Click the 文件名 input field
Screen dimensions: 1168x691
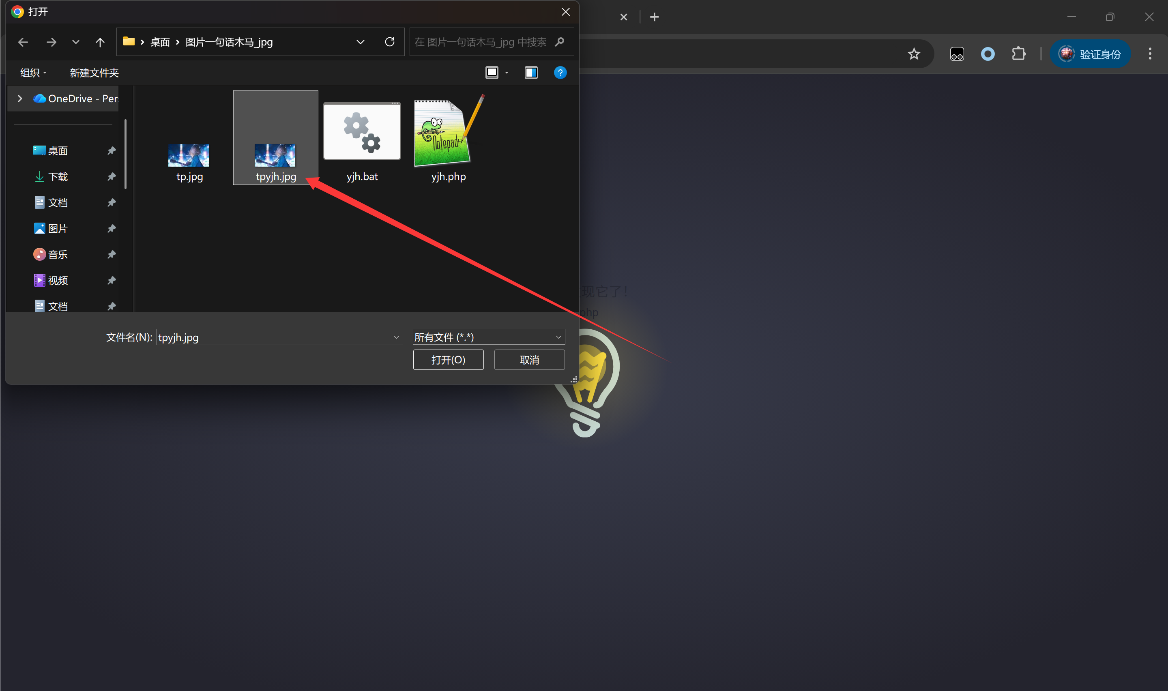275,337
